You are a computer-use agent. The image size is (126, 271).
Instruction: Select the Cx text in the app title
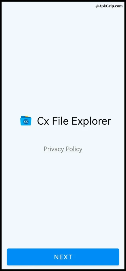[43, 121]
